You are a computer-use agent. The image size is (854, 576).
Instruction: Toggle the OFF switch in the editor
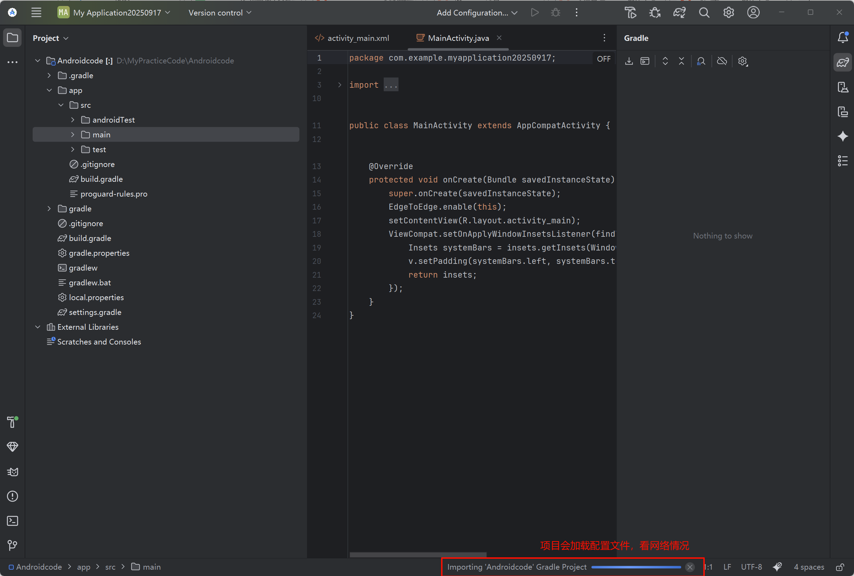click(x=603, y=58)
